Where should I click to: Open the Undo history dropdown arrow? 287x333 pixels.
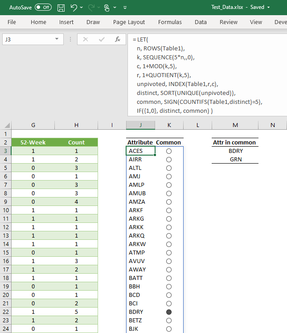[x=81, y=8]
